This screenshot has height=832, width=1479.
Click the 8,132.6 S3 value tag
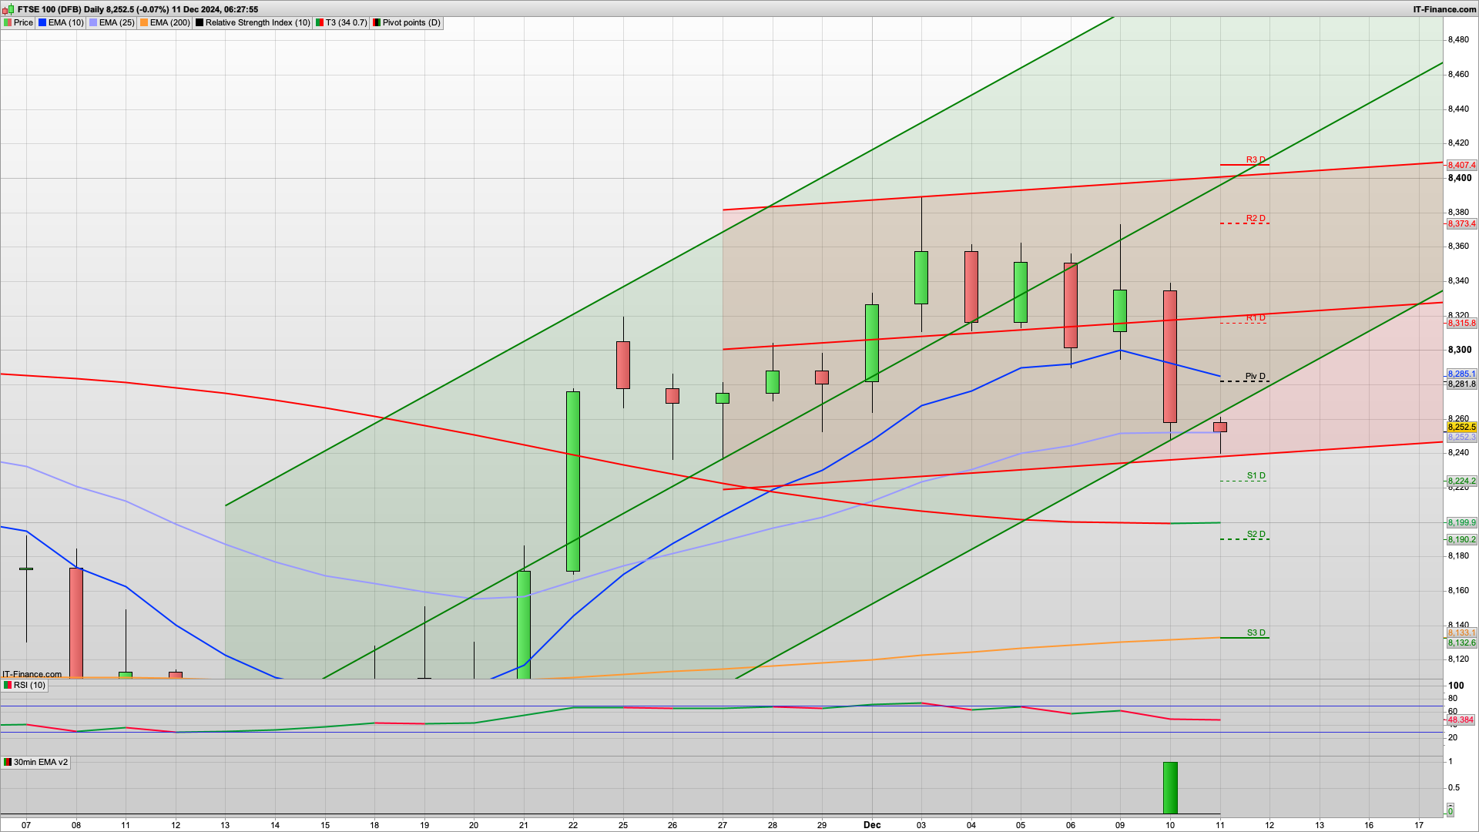click(x=1461, y=643)
